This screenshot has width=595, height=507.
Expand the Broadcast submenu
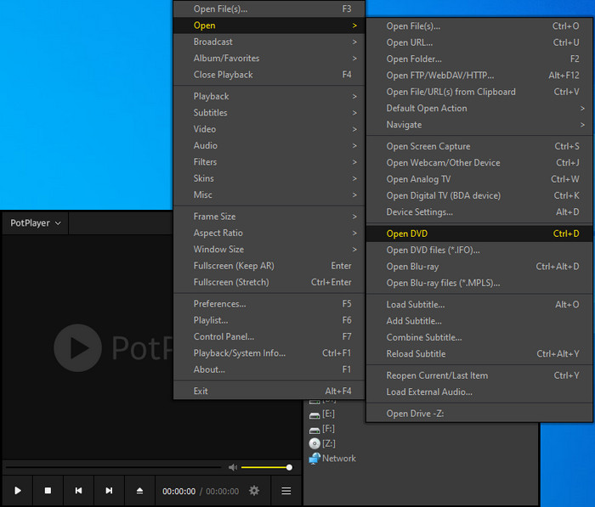coord(269,42)
